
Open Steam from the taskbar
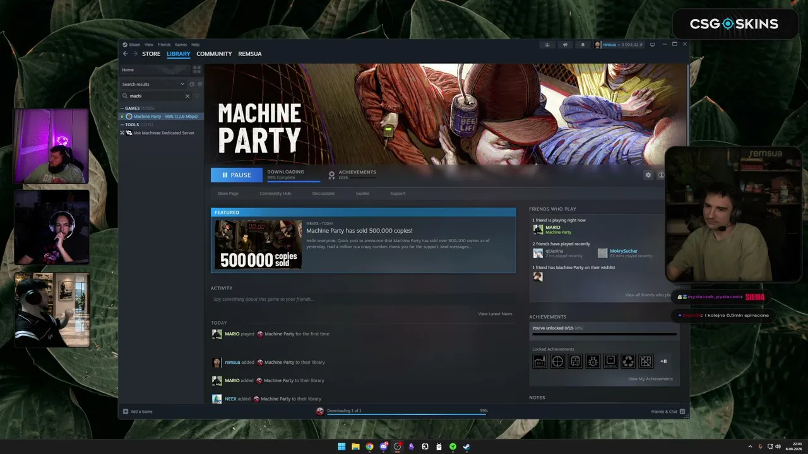click(466, 446)
